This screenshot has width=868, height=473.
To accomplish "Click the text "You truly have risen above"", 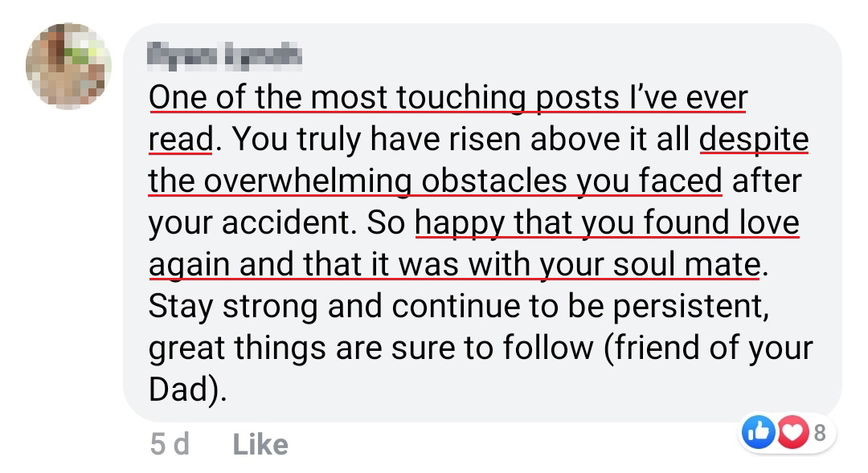I will pyautogui.click(x=404, y=140).
